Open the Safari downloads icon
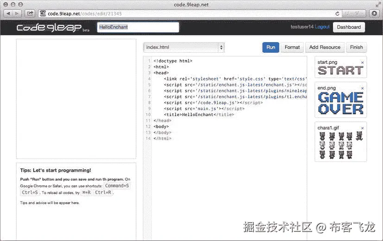The height and width of the screenshot is (241, 383). (374, 14)
